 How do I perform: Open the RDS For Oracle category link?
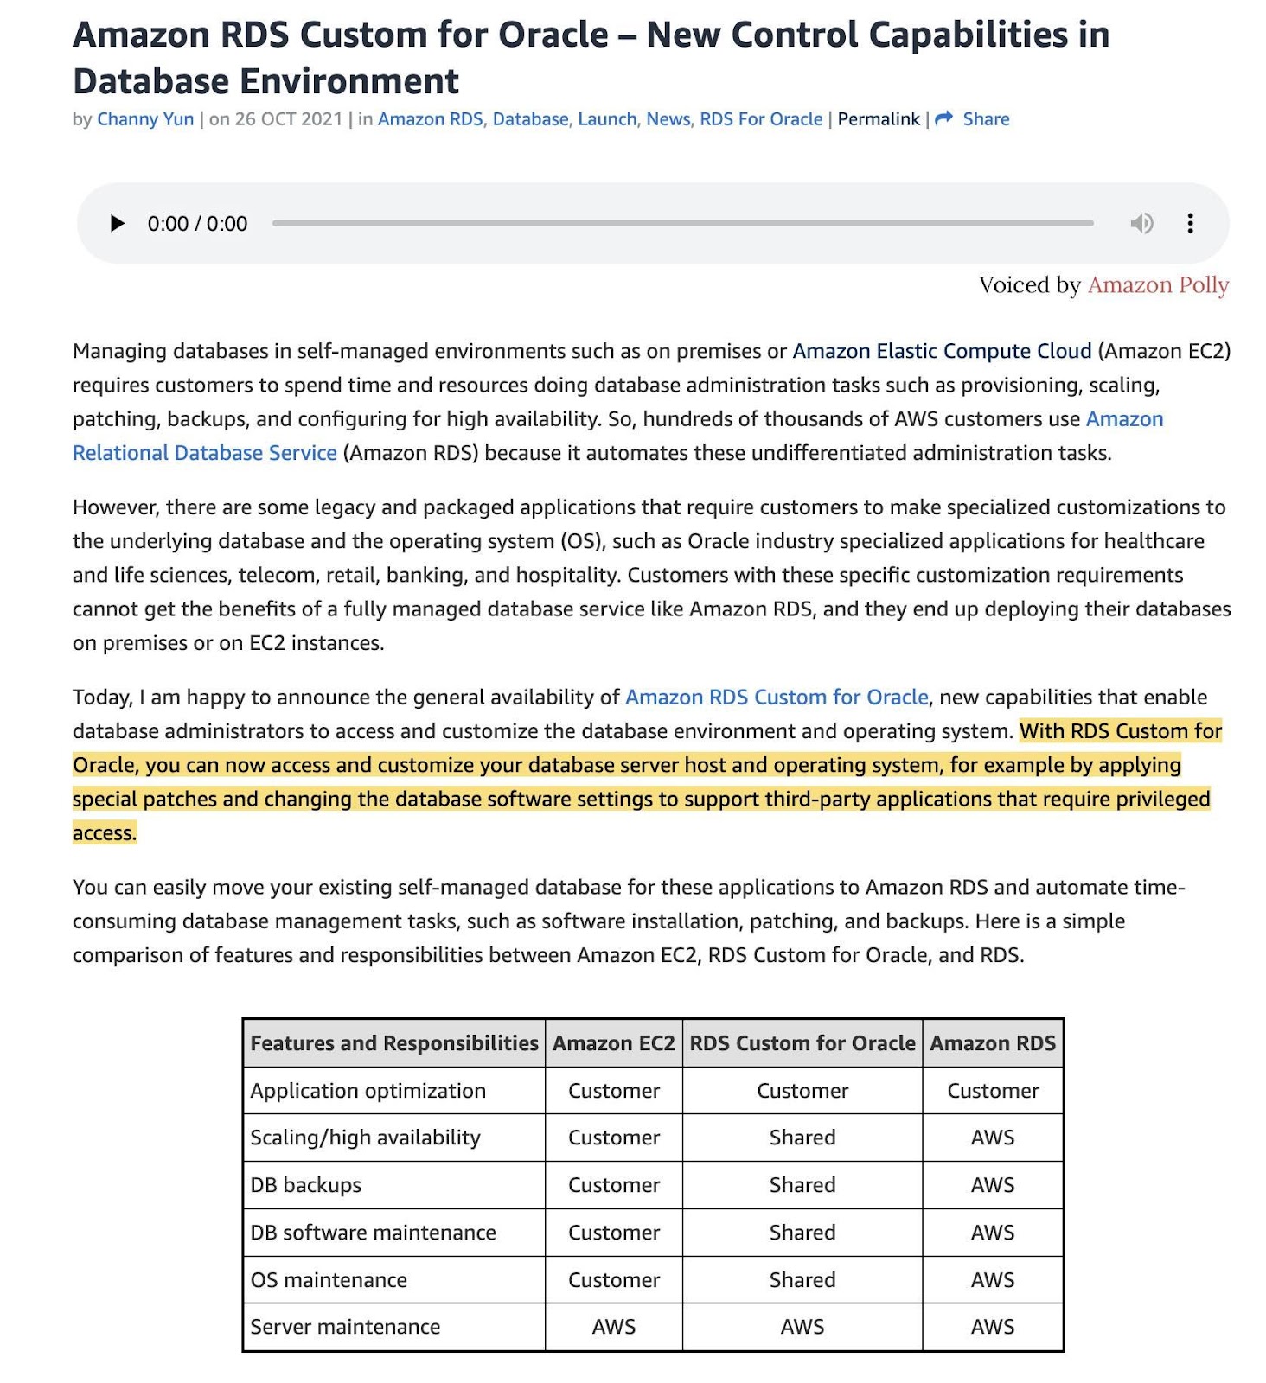(x=761, y=119)
